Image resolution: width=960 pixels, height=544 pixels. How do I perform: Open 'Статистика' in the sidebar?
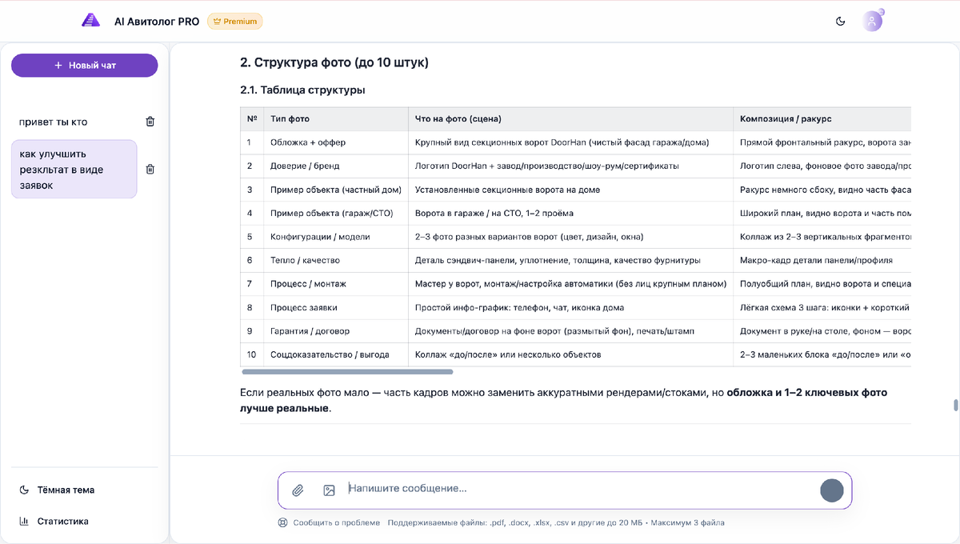[54, 521]
